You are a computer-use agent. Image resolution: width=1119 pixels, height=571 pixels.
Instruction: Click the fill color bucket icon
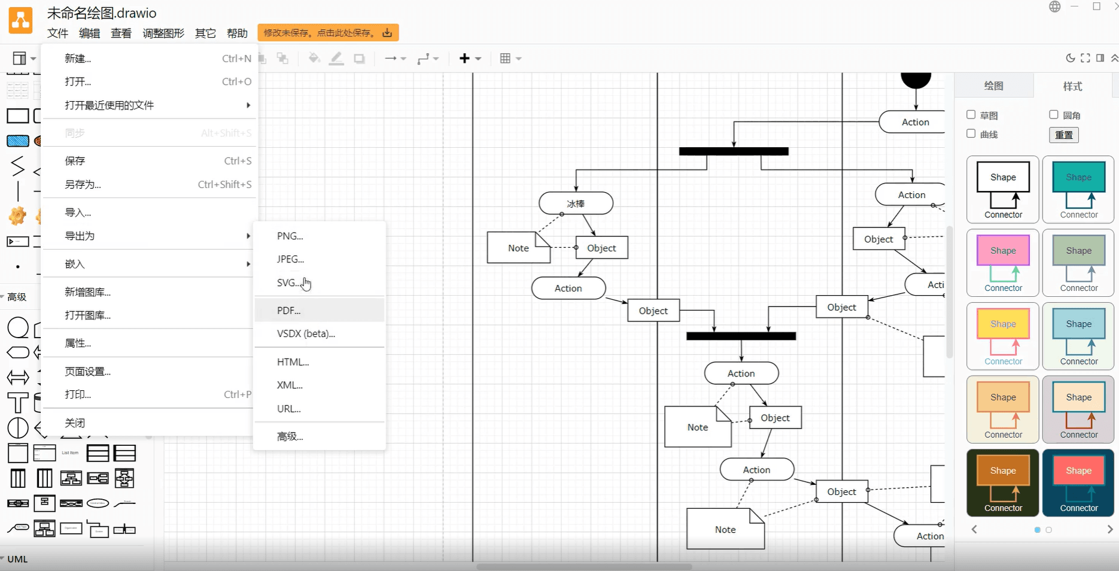(x=314, y=58)
